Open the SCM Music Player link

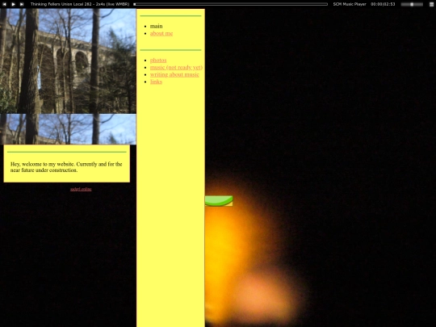coord(350,4)
